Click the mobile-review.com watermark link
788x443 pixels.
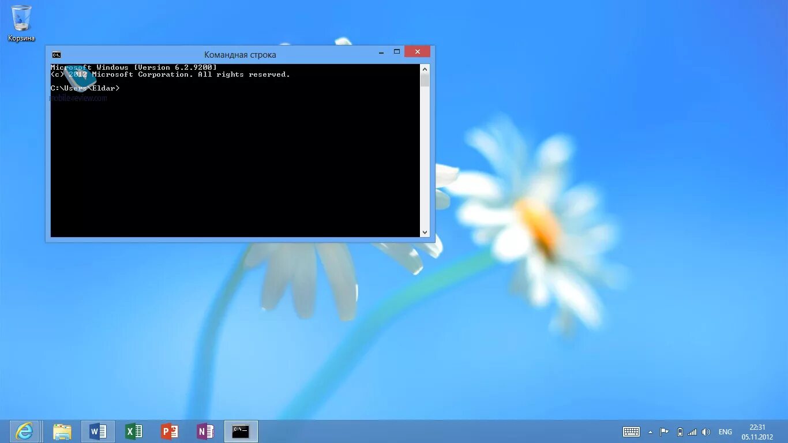click(78, 98)
